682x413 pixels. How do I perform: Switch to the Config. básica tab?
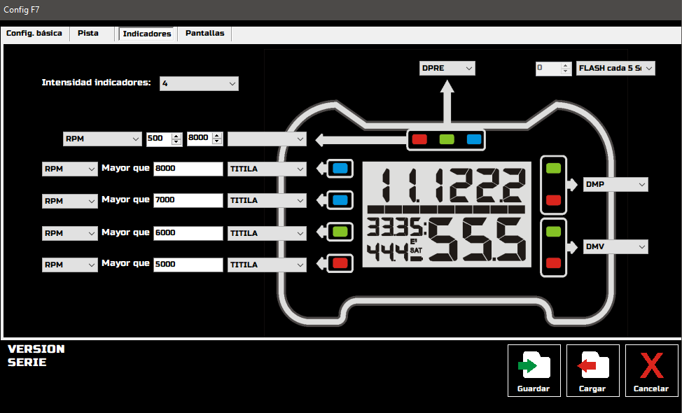click(34, 34)
